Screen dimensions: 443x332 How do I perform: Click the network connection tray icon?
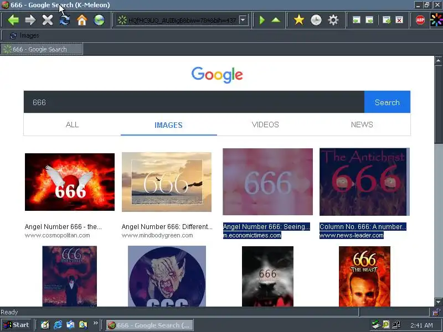[x=396, y=325]
